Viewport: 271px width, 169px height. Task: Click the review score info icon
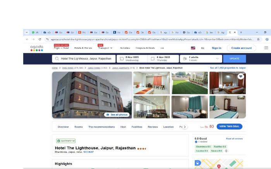(226, 151)
